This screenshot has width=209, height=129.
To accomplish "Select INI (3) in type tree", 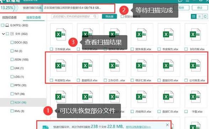I will click(x=18, y=51).
